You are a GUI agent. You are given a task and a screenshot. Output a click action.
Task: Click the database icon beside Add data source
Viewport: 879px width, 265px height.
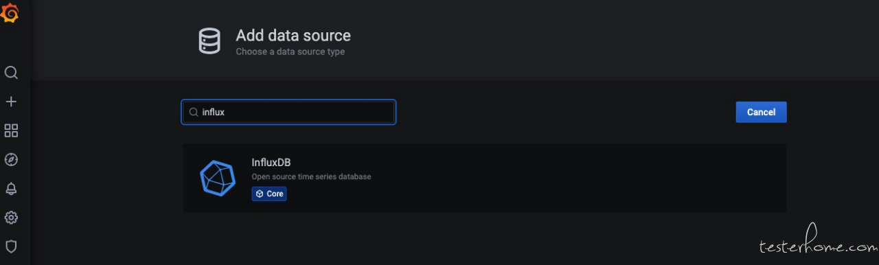(209, 41)
